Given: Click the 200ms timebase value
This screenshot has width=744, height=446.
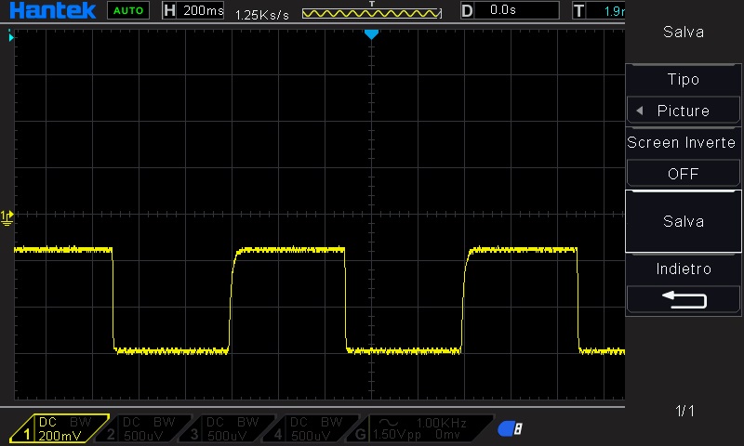Looking at the screenshot, I should pyautogui.click(x=204, y=11).
